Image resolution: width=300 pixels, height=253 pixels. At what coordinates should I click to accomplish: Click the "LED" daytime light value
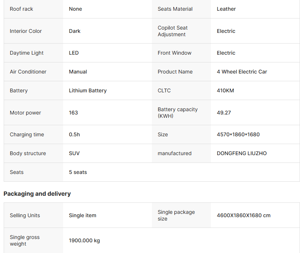click(74, 53)
